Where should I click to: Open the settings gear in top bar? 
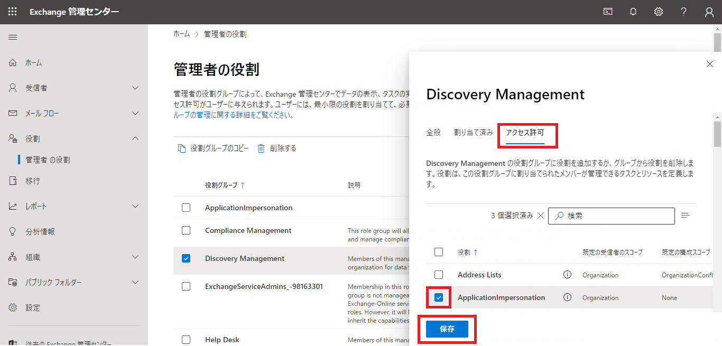(659, 12)
